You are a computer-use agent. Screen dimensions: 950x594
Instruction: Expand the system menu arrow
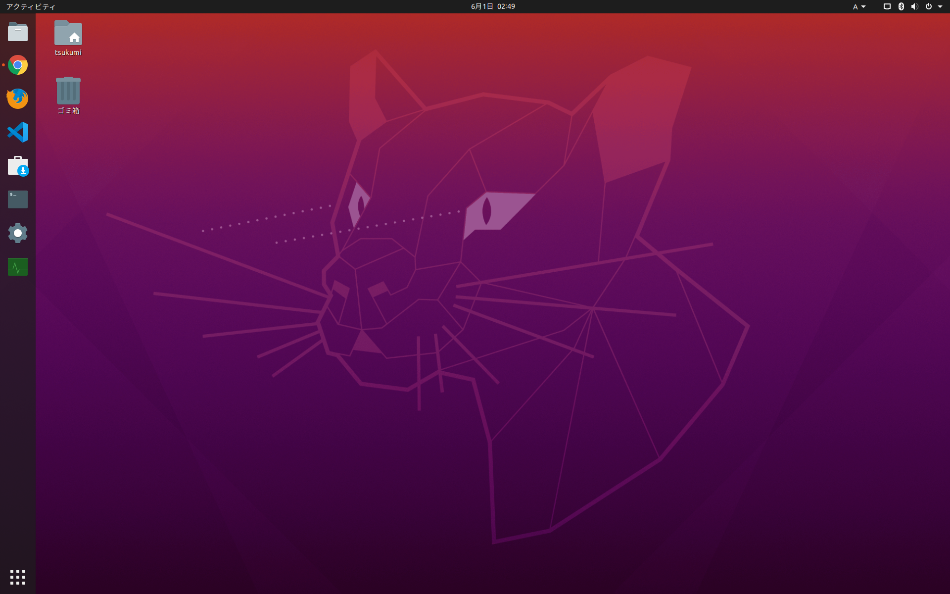click(940, 6)
